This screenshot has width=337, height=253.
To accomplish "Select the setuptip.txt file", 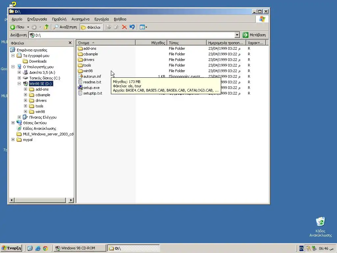I will click(92, 93).
